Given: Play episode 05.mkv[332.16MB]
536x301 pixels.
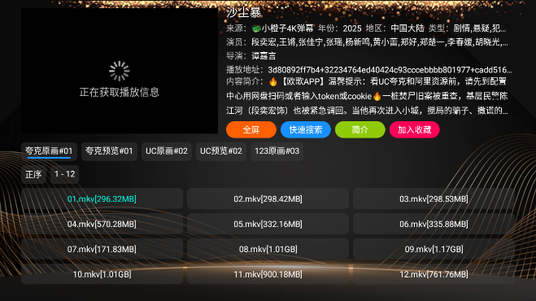Looking at the screenshot, I should point(268,224).
